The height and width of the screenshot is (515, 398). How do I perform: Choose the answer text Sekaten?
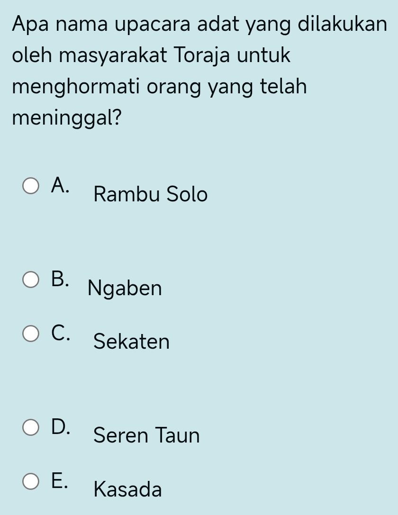pyautogui.click(x=131, y=342)
